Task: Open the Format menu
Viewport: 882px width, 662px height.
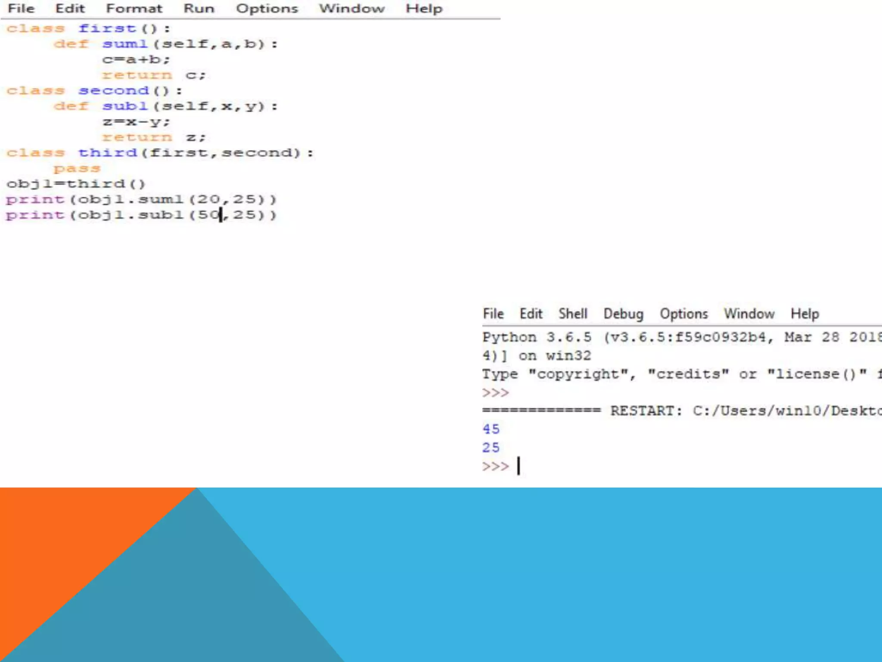Action: click(134, 9)
